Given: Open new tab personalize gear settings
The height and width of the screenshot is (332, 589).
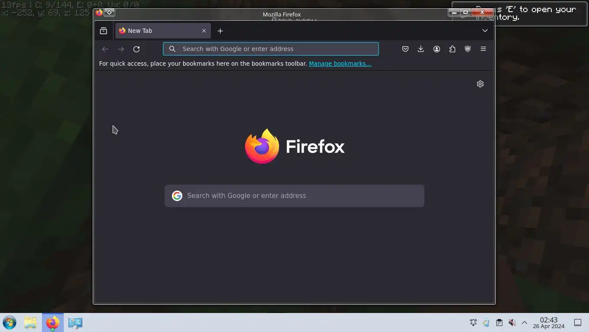Looking at the screenshot, I should 480,84.
